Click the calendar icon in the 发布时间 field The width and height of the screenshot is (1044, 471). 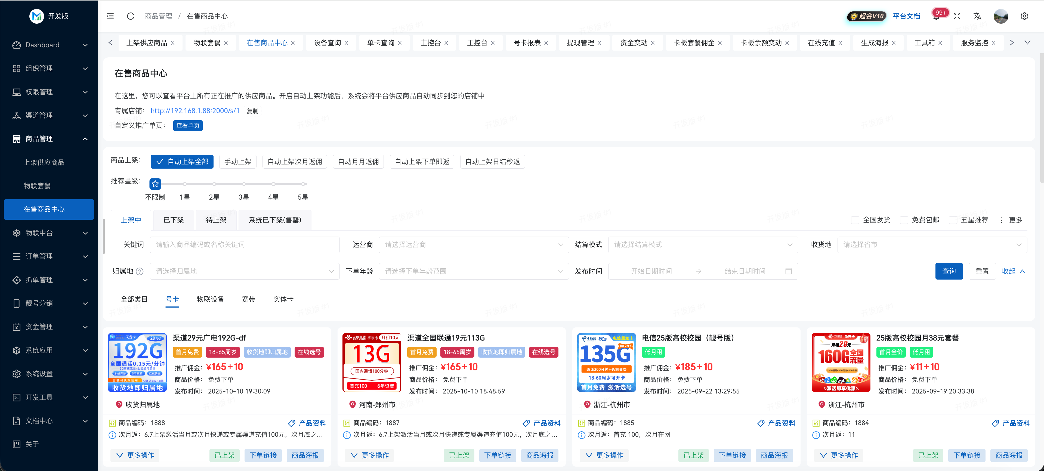pos(788,271)
